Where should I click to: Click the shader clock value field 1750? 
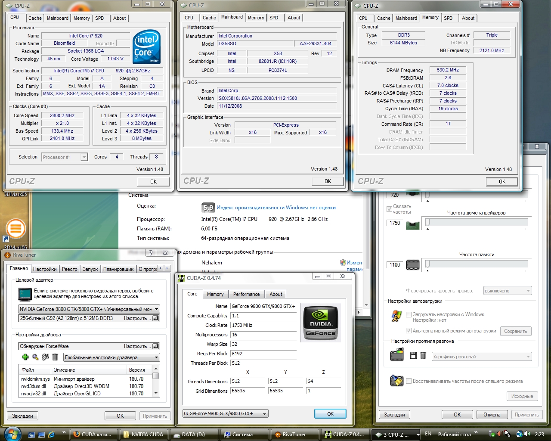395,223
